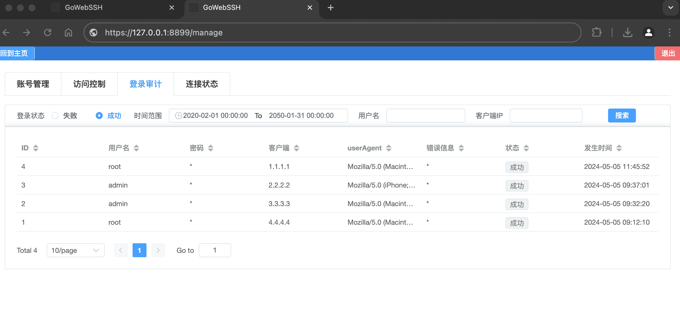Click client IP 1.1.1.1 cell
The height and width of the screenshot is (317, 680).
279,167
